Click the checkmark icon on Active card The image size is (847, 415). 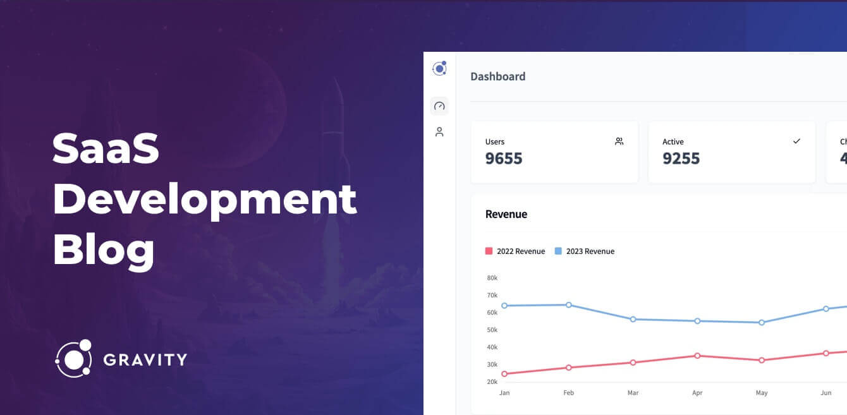click(796, 141)
